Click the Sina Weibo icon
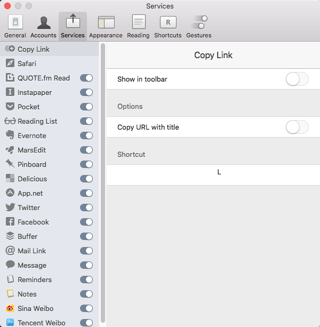Screen dimensions: 320x327 10,308
